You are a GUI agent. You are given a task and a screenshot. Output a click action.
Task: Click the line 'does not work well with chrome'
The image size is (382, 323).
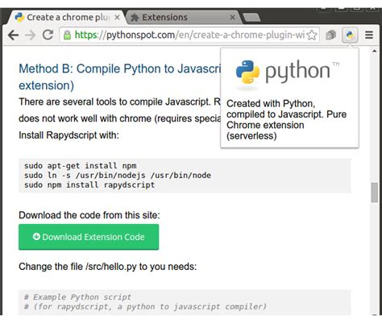tap(119, 118)
